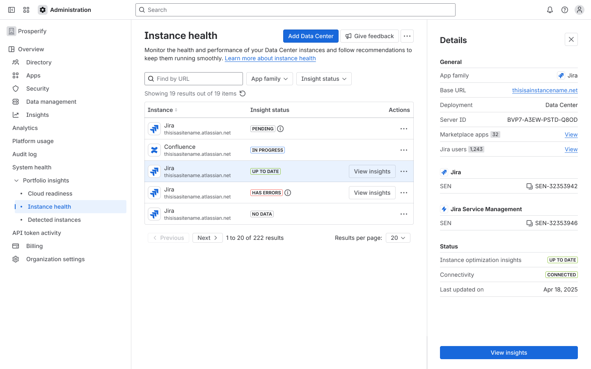Image resolution: width=591 pixels, height=369 pixels.
Task: Click View link for Marketplace apps
Action: click(x=571, y=134)
